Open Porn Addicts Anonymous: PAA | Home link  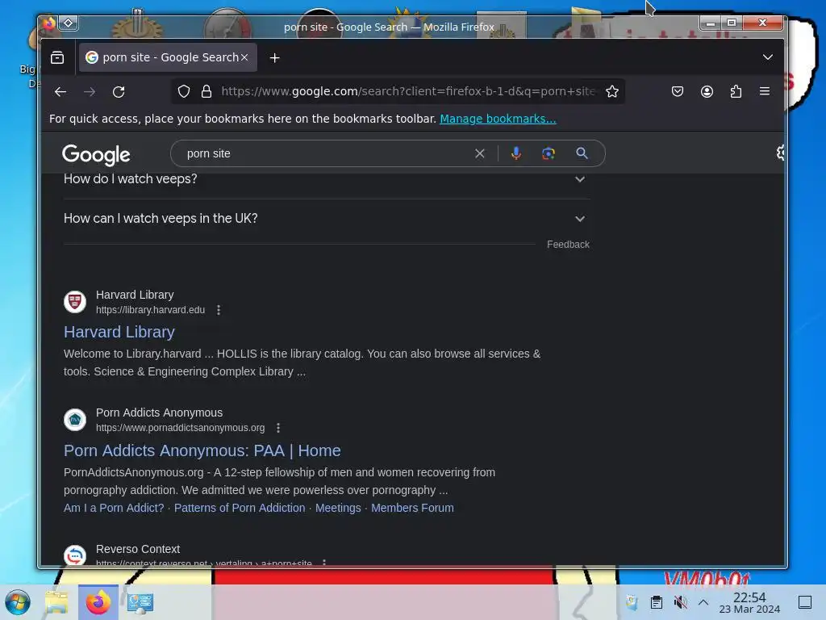click(202, 450)
